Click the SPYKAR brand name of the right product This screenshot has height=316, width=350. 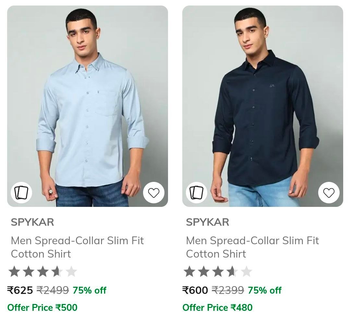(208, 222)
